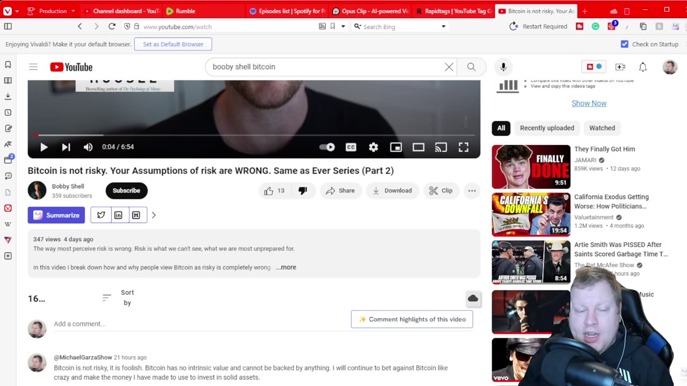
Task: Clear the YouTube search box
Action: coord(449,67)
